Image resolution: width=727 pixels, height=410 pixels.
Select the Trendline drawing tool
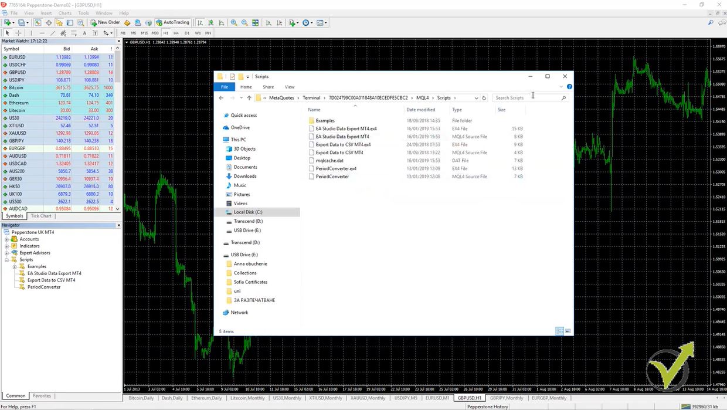tap(52, 33)
